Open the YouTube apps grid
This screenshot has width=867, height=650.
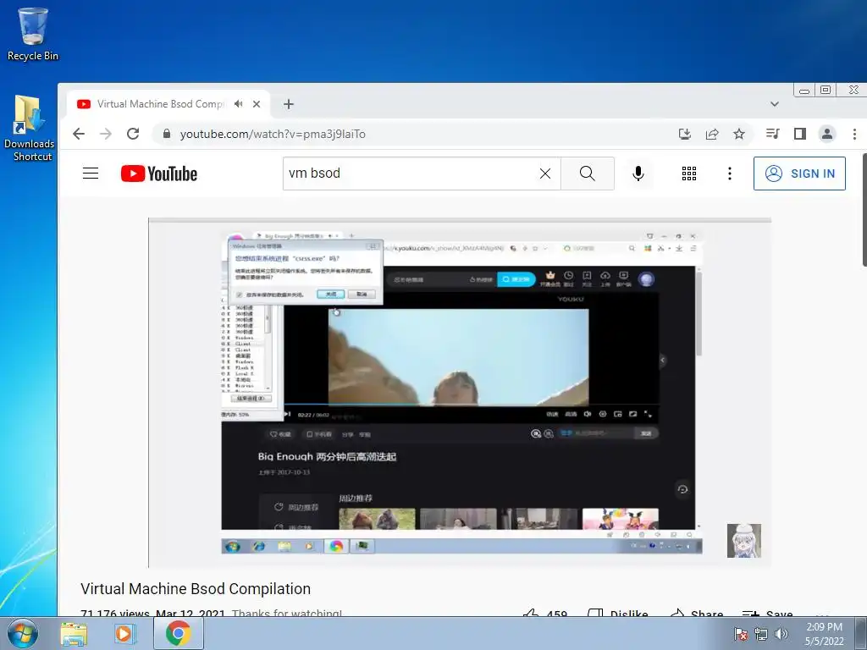click(x=689, y=174)
